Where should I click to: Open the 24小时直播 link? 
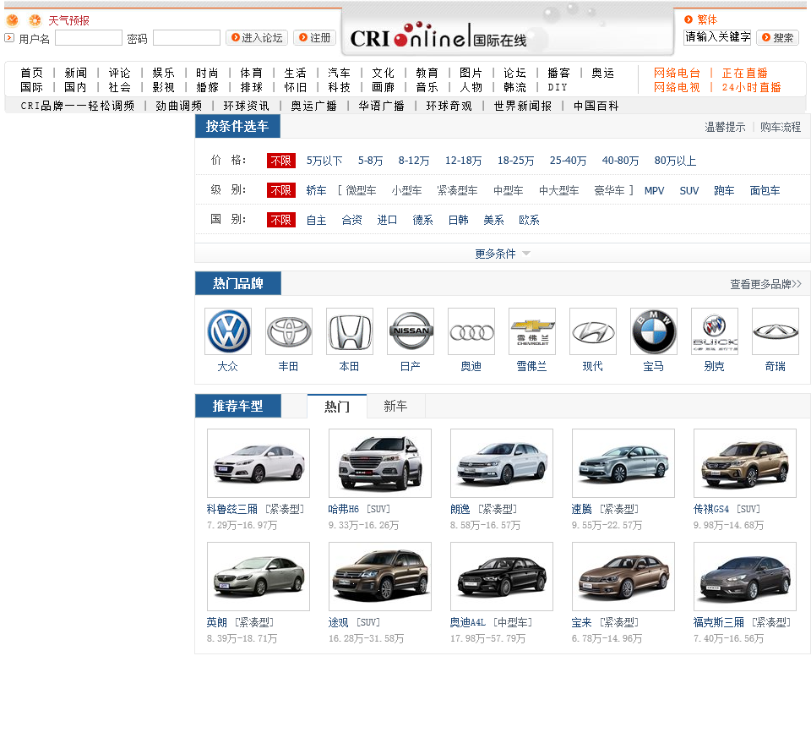(752, 87)
